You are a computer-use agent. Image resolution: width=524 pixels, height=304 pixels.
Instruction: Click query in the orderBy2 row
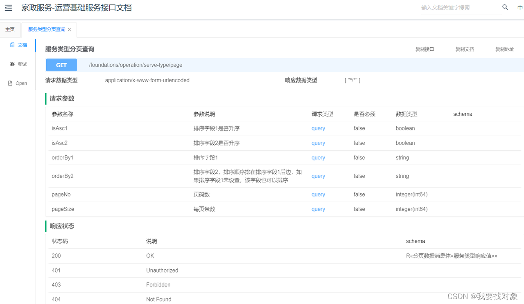point(318,176)
